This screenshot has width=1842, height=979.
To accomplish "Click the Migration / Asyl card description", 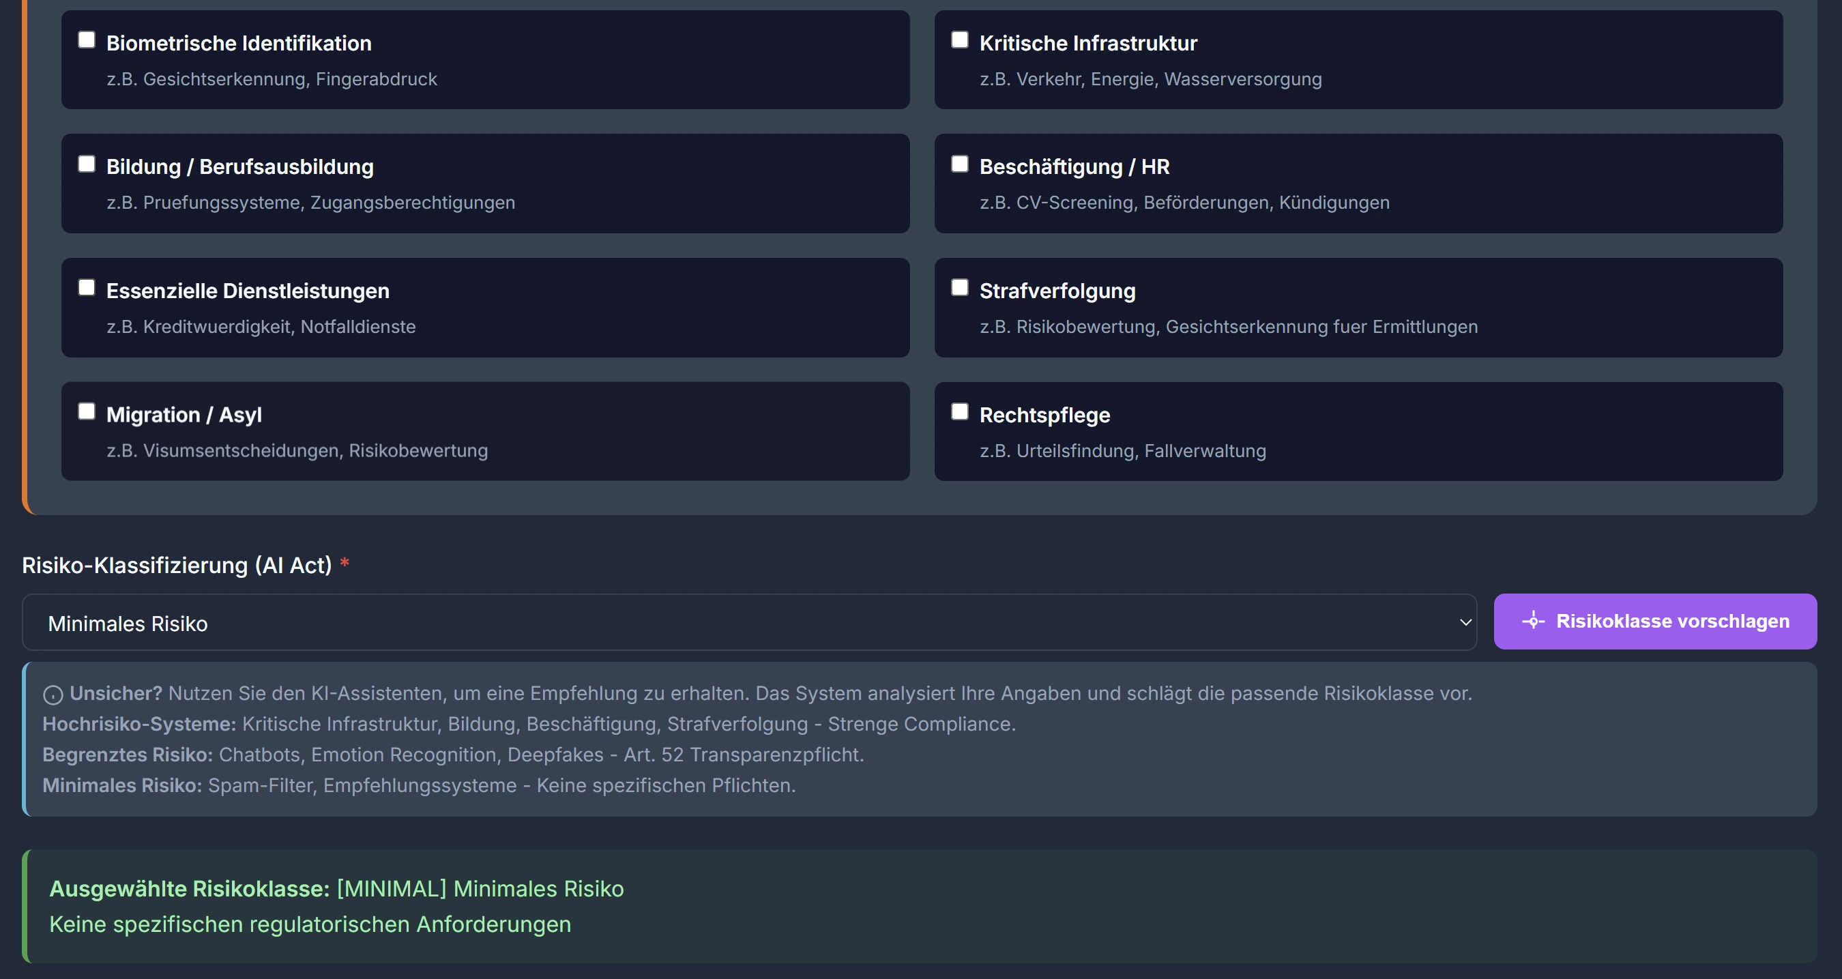I will click(297, 451).
